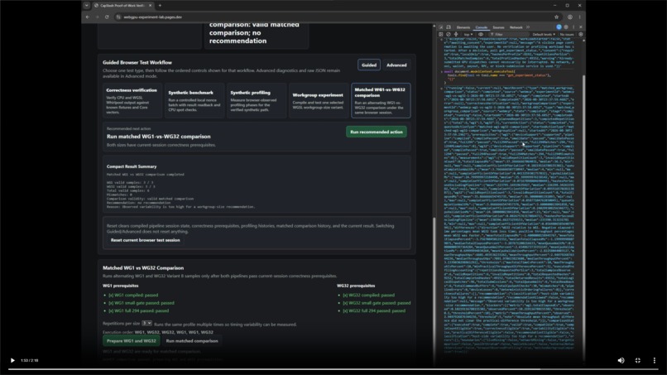Click the 'Compact Result Summary' heading
Image resolution: width=667 pixels, height=375 pixels.
(132, 166)
